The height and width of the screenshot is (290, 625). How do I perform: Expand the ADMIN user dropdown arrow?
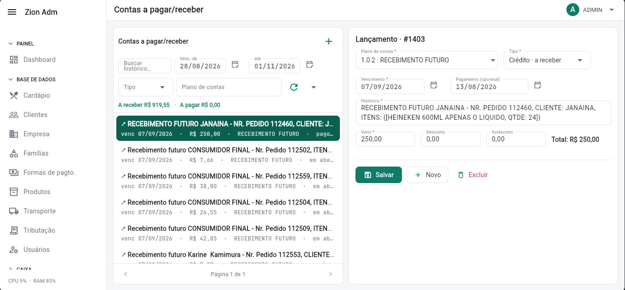(x=611, y=10)
